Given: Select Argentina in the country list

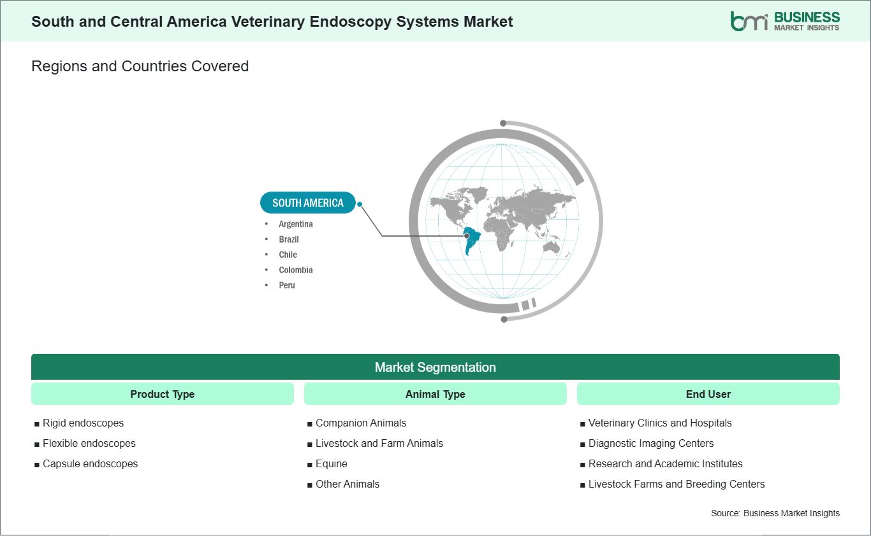Looking at the screenshot, I should coord(296,224).
